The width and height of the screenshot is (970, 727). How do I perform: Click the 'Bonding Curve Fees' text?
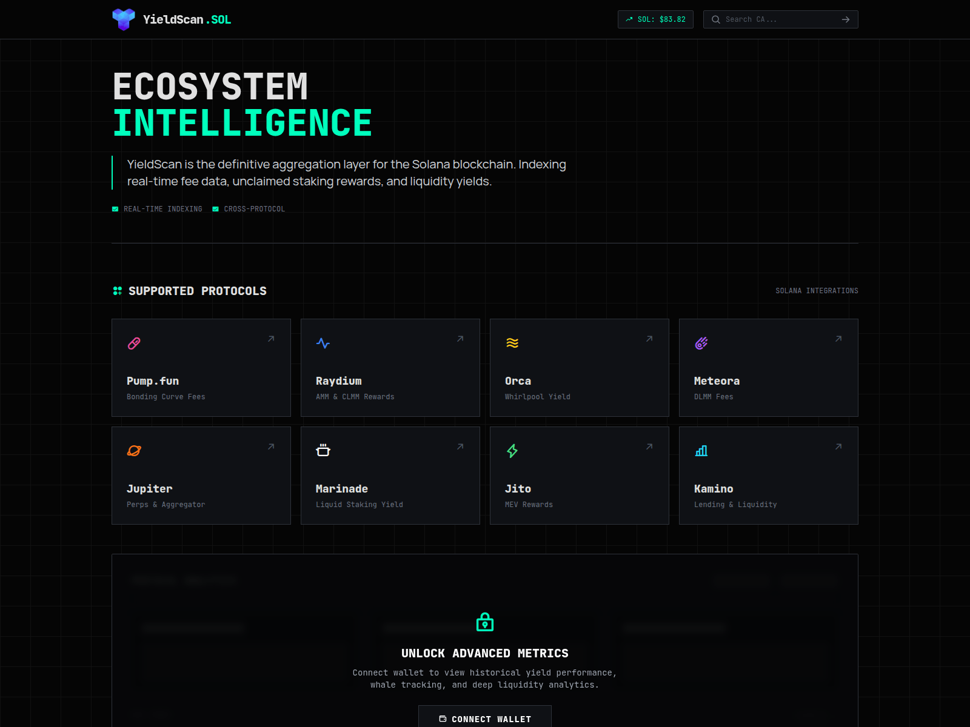point(166,397)
